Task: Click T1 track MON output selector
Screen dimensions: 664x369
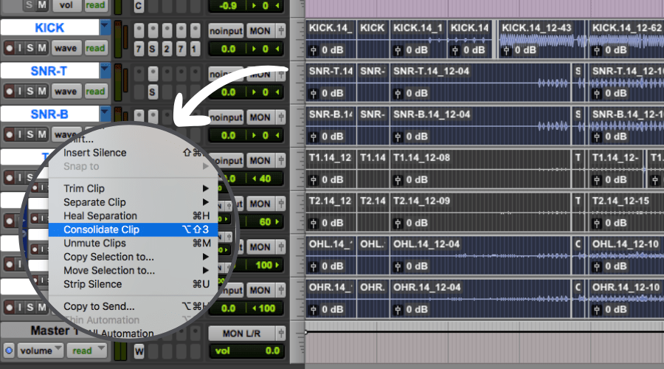Action: point(260,161)
